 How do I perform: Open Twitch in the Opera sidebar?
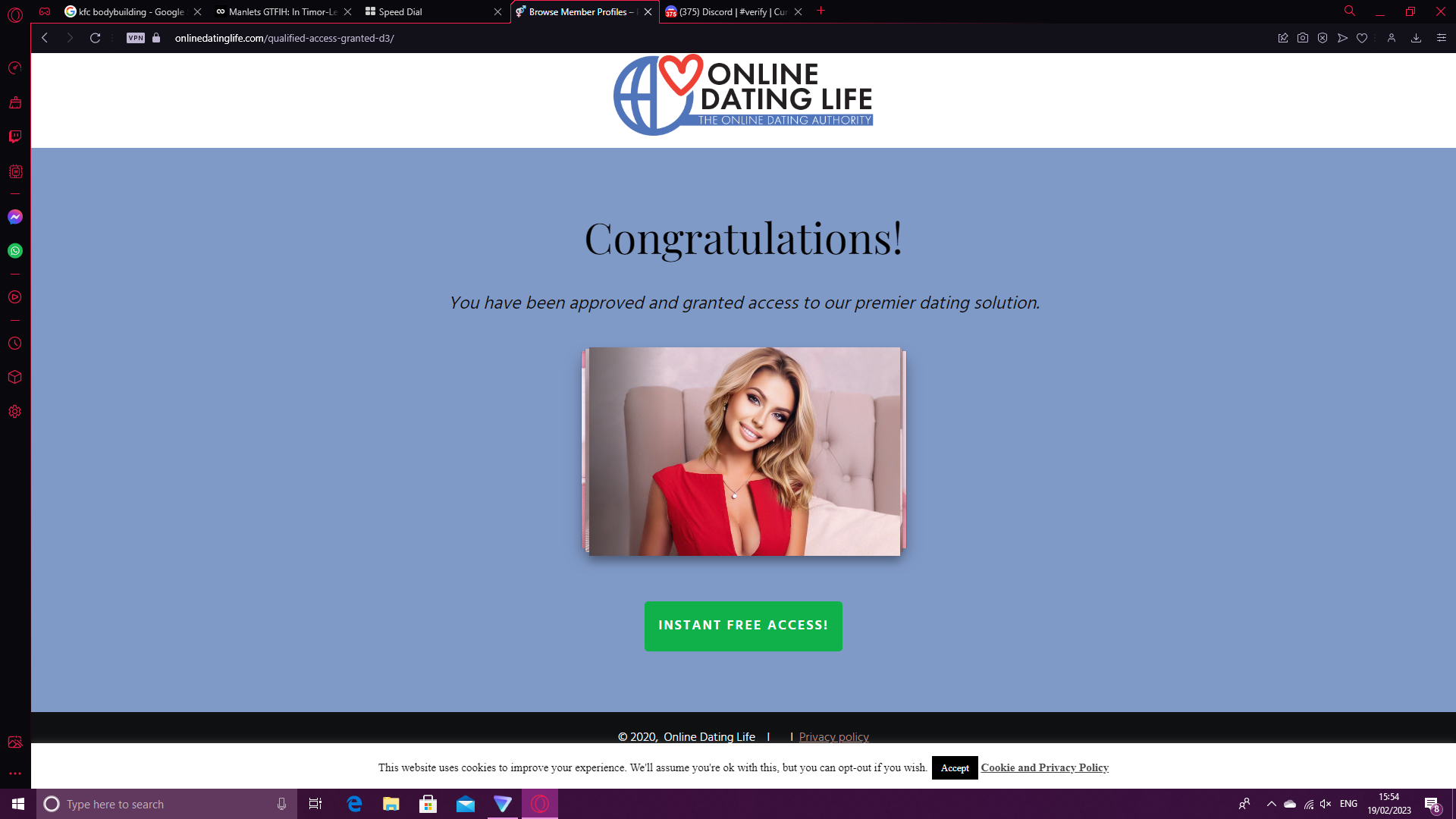click(x=15, y=136)
